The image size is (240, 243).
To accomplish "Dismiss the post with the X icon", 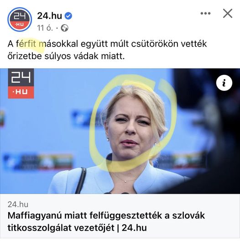I will click(x=228, y=13).
